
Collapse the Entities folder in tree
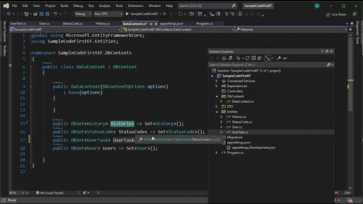[217, 112]
